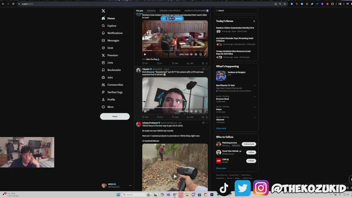This screenshot has width=352, height=198.
Task: Show more under What's happening
Action: point(221,128)
